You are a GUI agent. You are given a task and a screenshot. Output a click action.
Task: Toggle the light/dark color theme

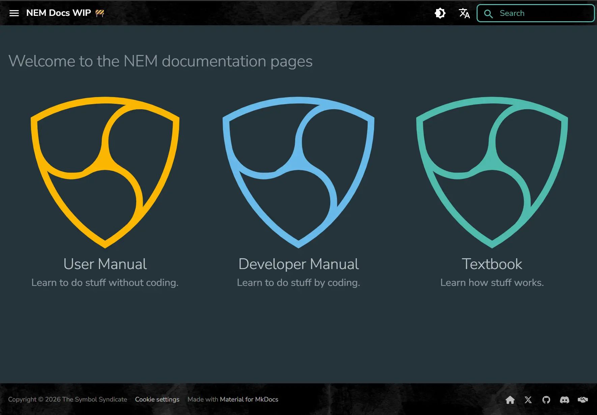pos(440,13)
